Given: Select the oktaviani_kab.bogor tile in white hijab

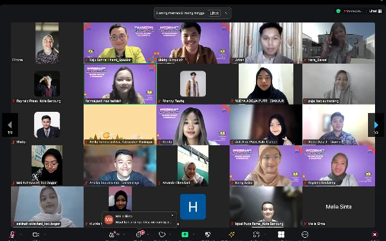Looking at the screenshot, I should tap(47, 206).
